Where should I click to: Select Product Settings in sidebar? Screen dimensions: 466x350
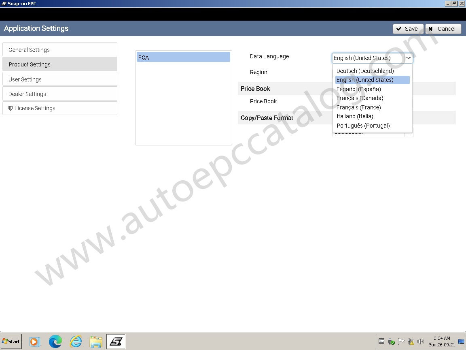(x=60, y=64)
